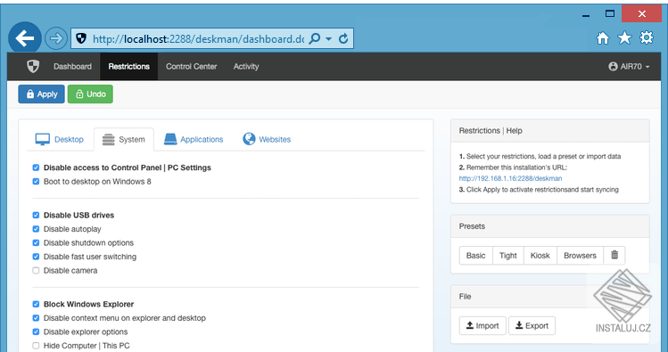Go to Dashboard in navbar
668x352 pixels.
72,67
